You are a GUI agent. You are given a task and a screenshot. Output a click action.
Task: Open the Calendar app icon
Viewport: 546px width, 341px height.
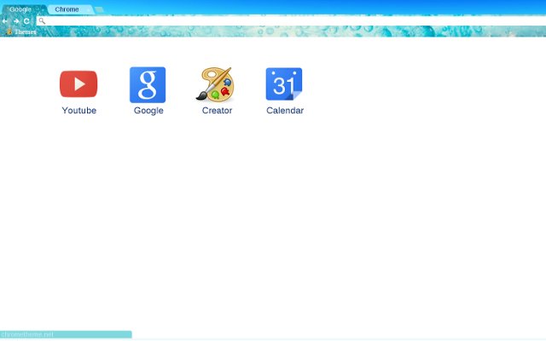click(284, 84)
